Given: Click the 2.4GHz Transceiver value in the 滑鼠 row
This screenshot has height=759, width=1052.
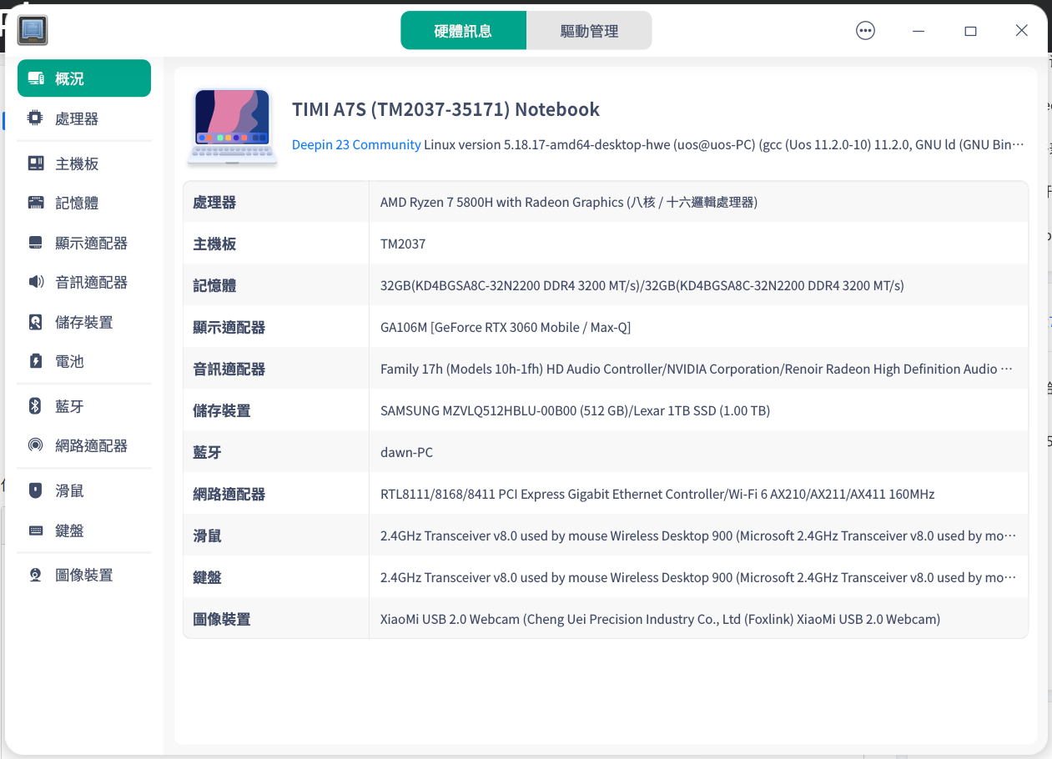Looking at the screenshot, I should click(x=698, y=535).
